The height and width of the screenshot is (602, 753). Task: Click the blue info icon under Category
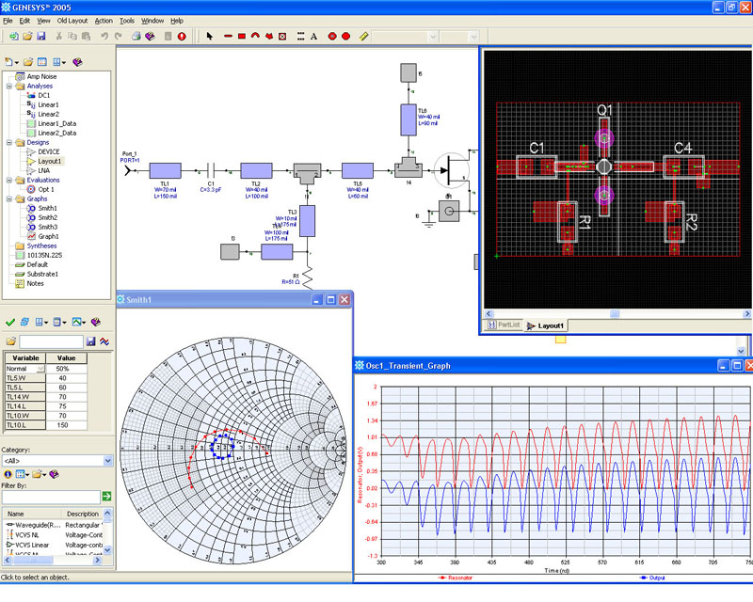[x=8, y=474]
